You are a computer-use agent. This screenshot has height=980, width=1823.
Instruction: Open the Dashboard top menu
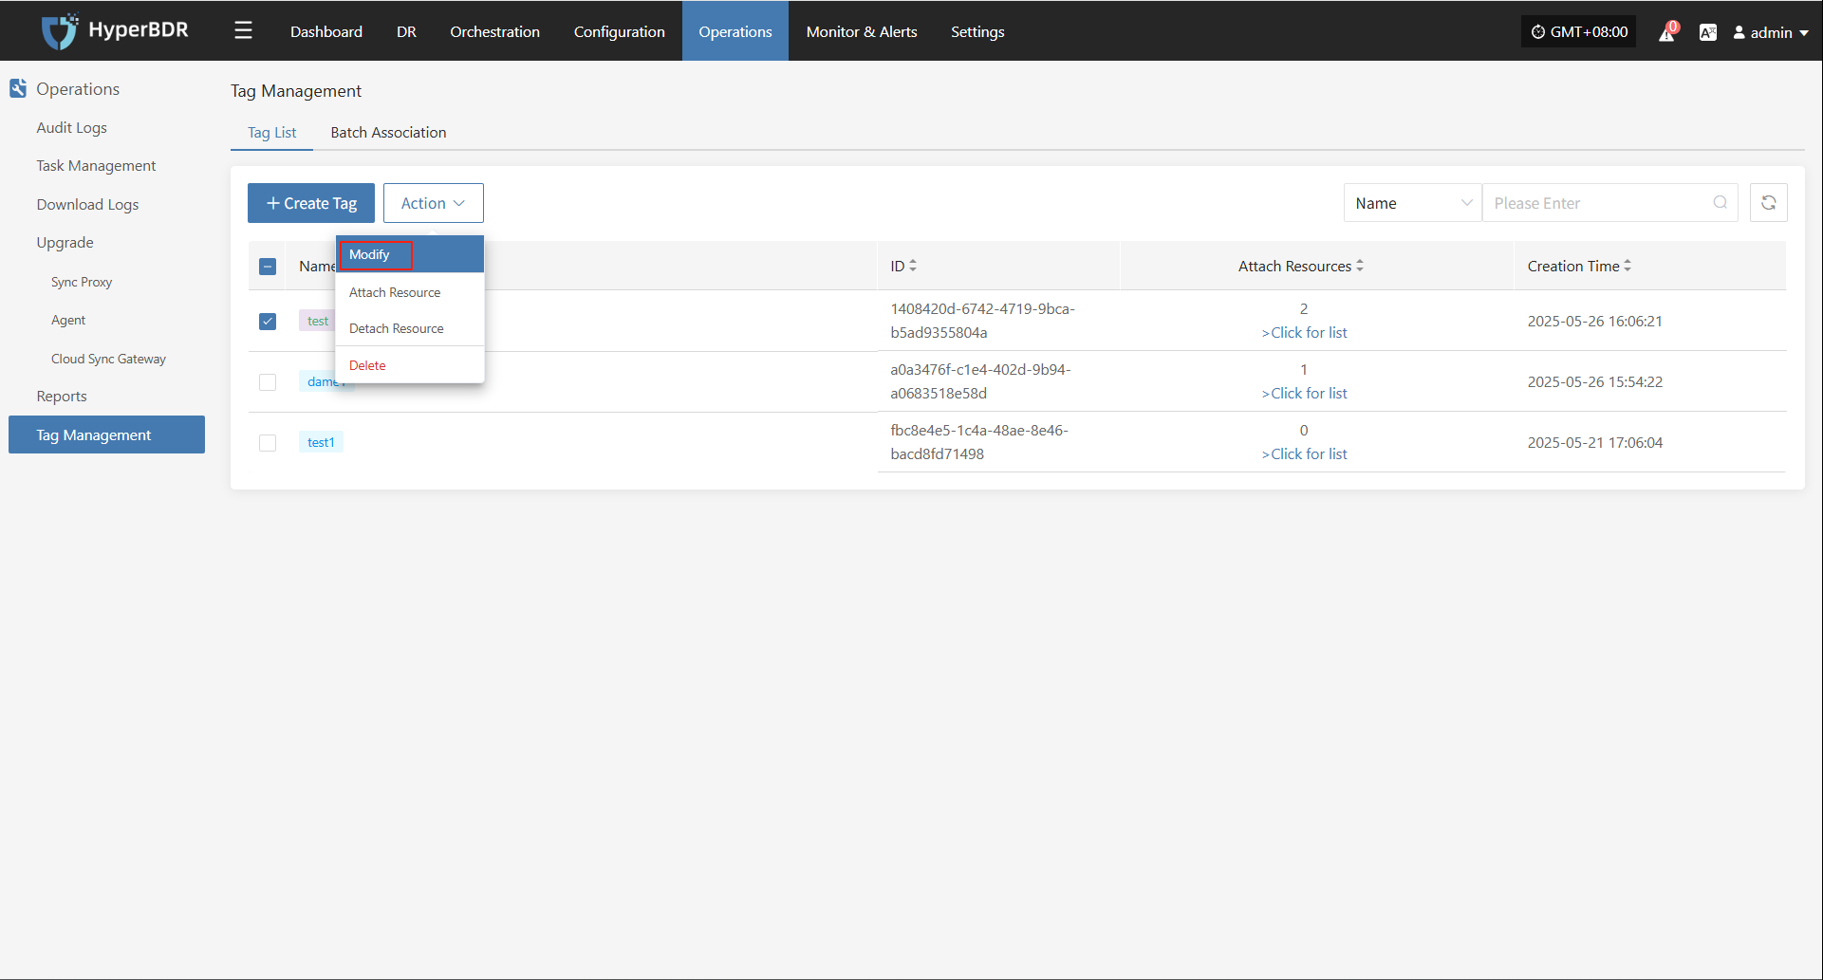coord(326,31)
